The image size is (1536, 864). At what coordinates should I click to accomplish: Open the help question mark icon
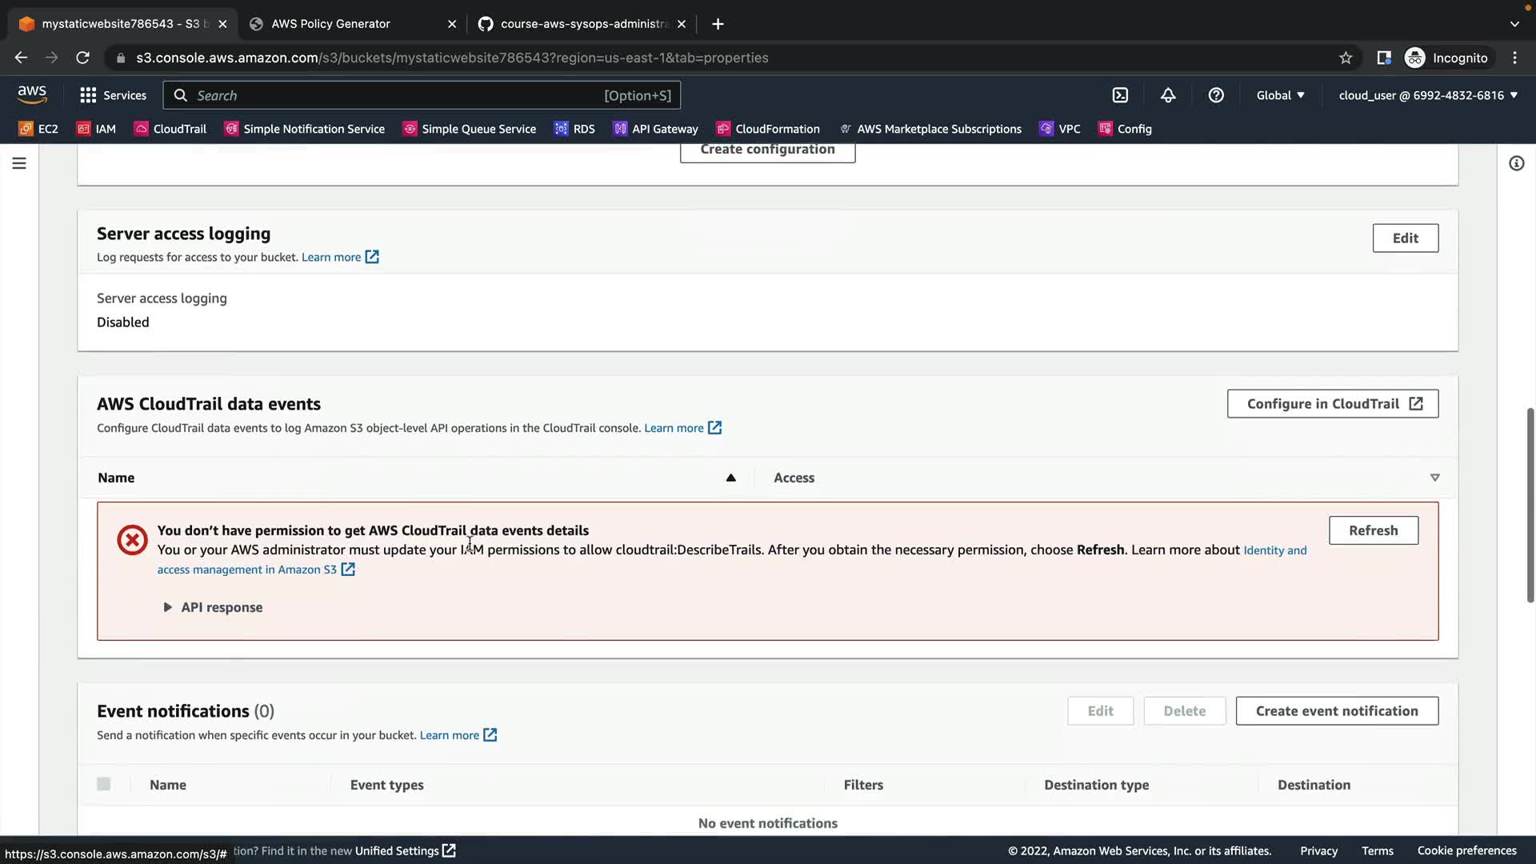coord(1216,95)
